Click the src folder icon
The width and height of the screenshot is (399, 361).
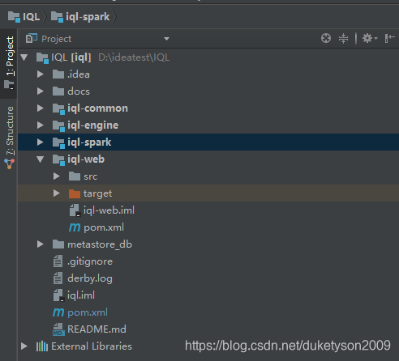point(75,176)
